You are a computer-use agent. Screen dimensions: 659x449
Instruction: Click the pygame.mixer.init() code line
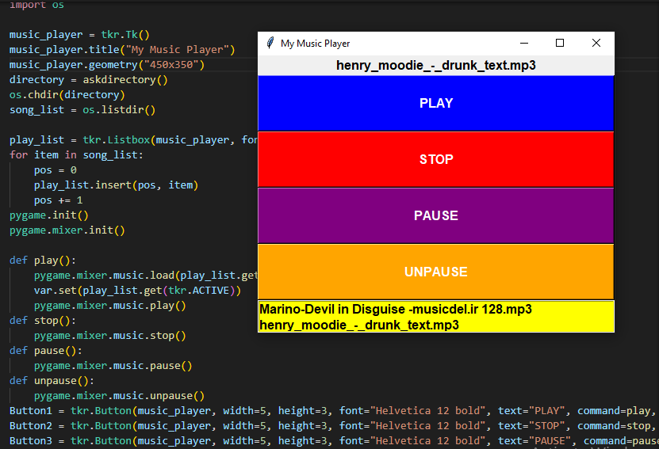[67, 230]
